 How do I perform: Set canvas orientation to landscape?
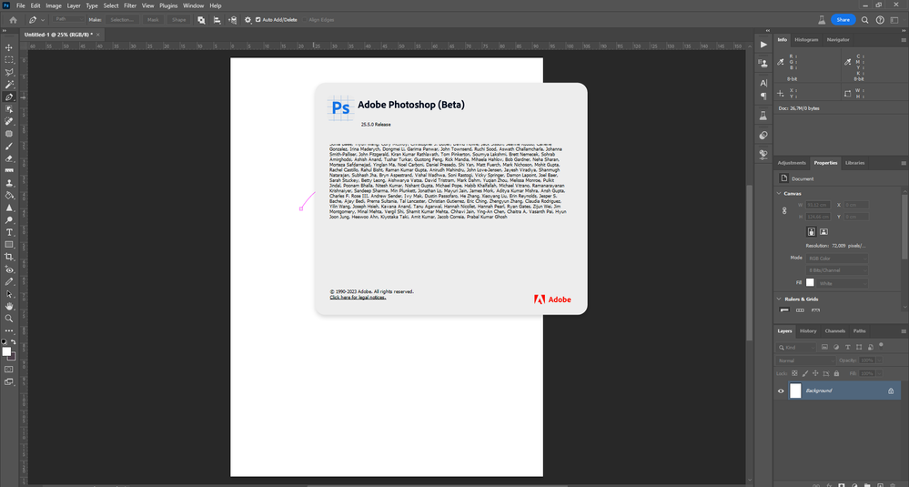point(823,231)
